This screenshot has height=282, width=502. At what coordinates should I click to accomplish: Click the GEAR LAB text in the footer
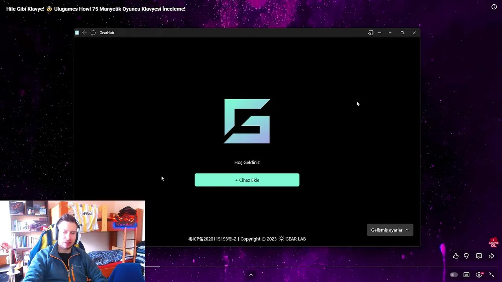click(296, 239)
